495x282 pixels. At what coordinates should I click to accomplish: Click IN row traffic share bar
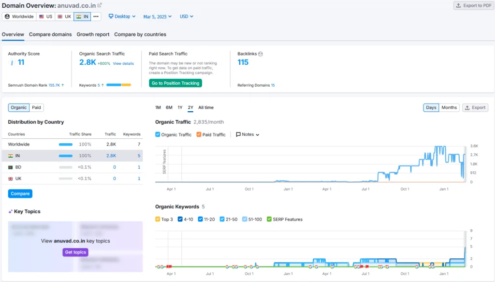click(x=66, y=156)
